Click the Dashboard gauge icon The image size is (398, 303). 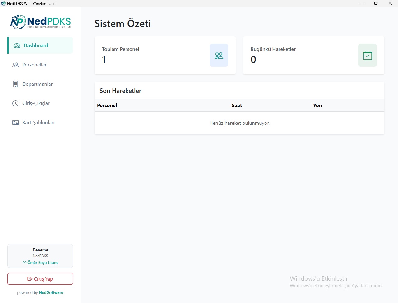(17, 46)
